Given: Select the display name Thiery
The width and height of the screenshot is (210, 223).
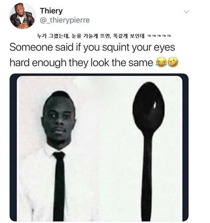Looking at the screenshot, I should point(51,11).
